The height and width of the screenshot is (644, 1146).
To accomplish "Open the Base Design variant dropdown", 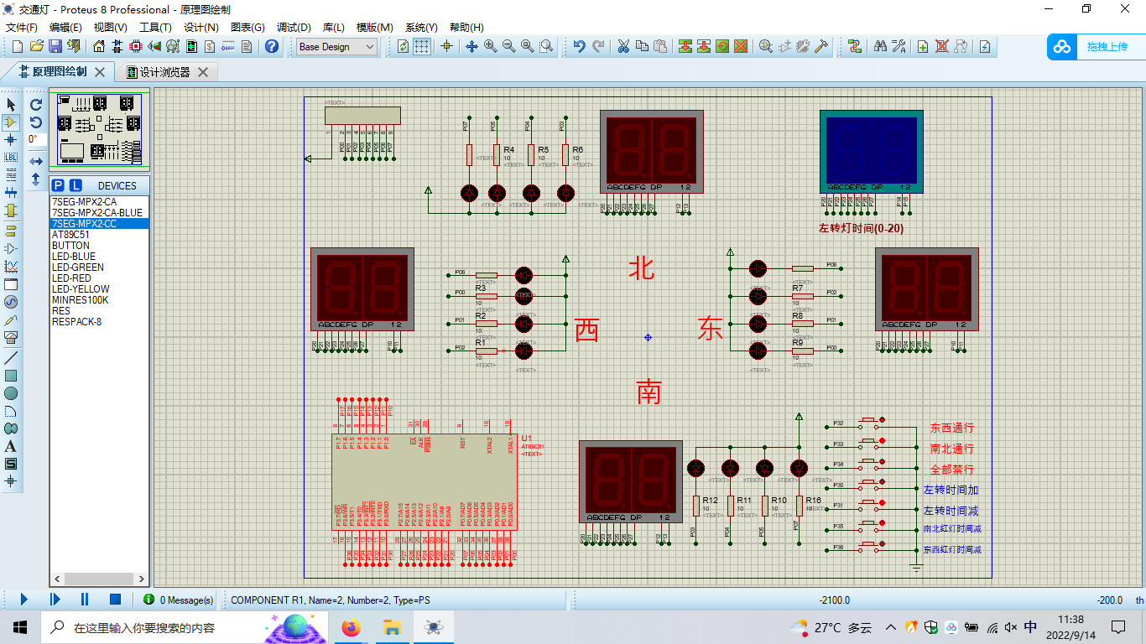I will click(x=337, y=47).
